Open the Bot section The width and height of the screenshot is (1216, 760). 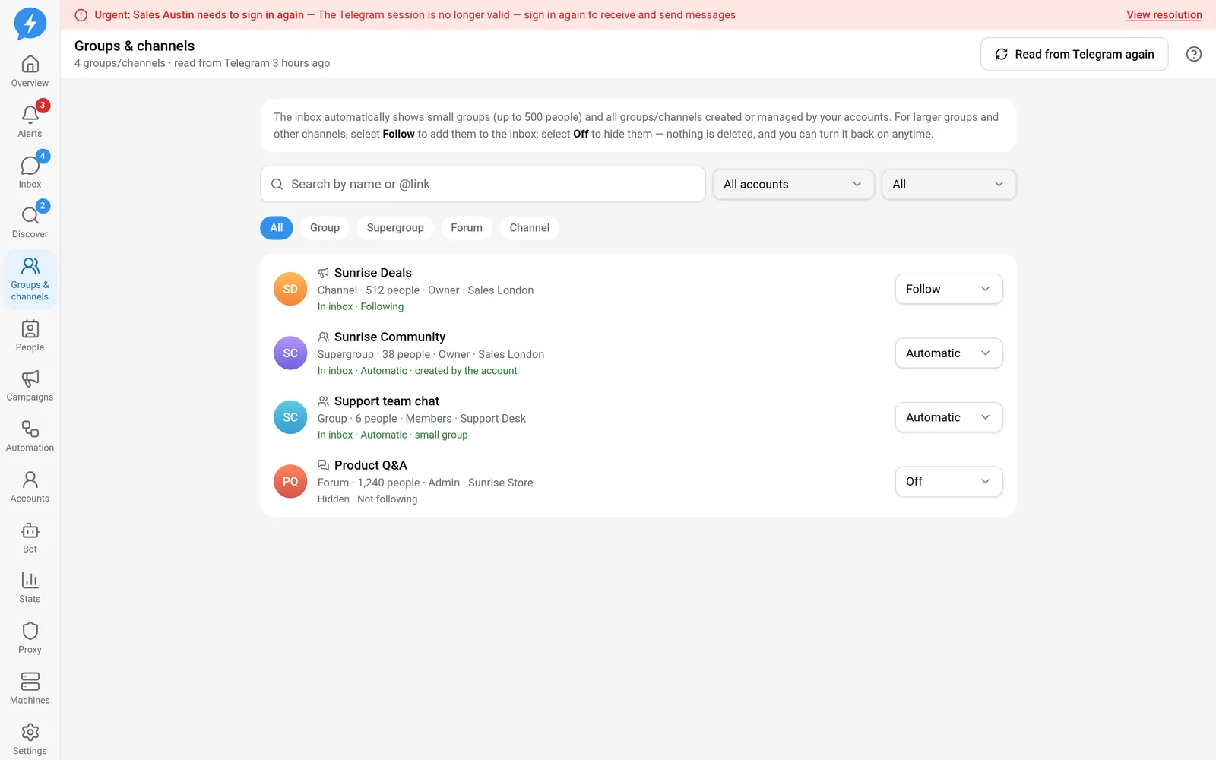pyautogui.click(x=30, y=538)
